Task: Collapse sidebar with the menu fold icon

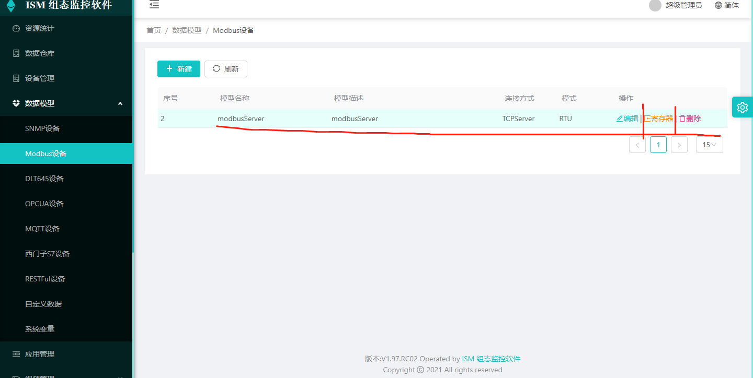Action: coord(154,5)
